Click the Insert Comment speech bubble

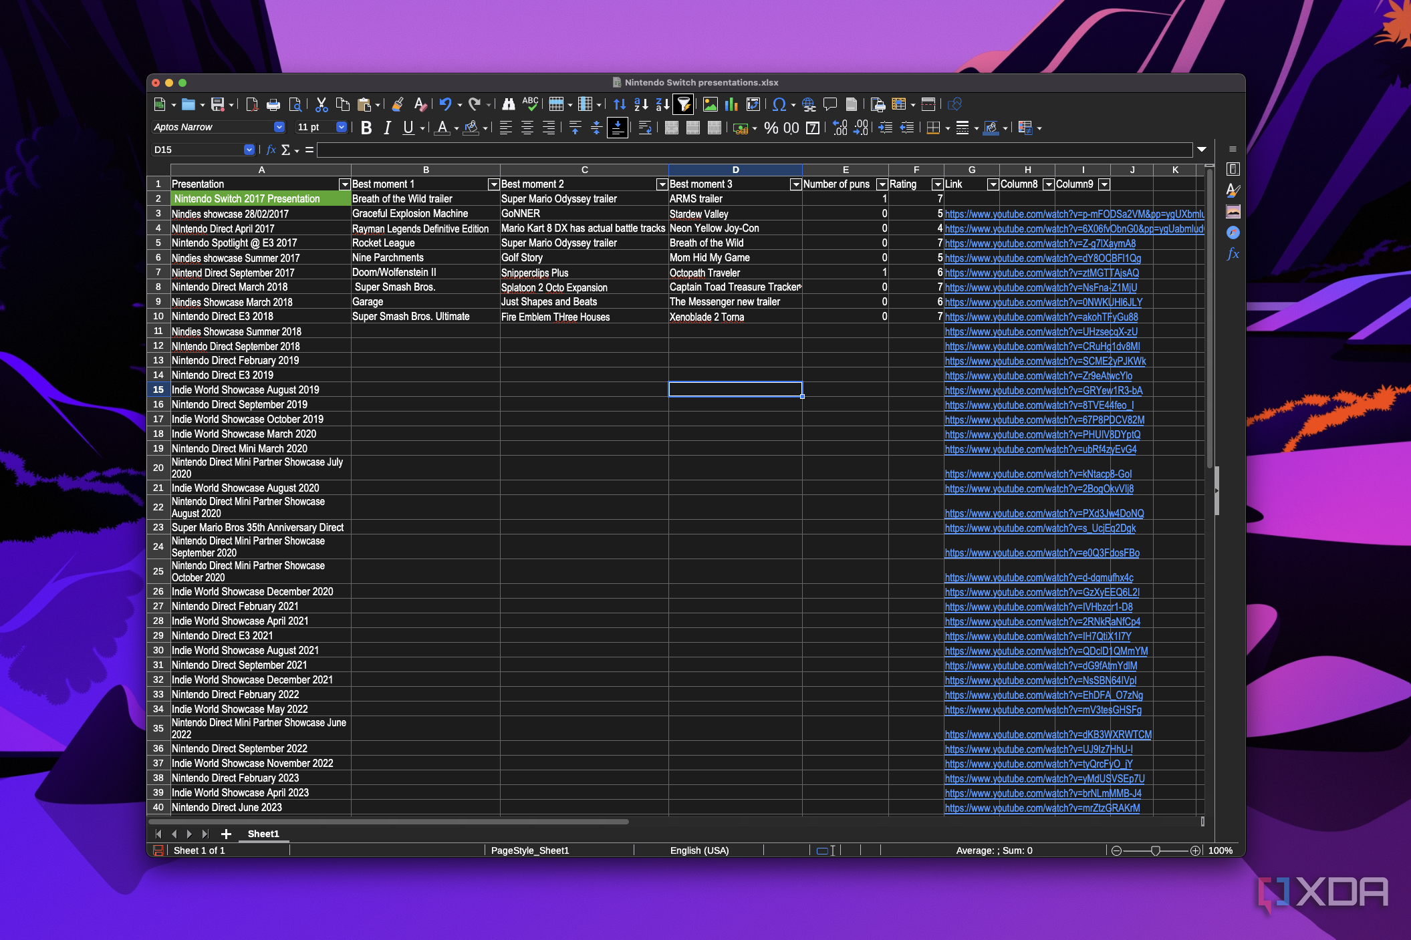click(830, 104)
